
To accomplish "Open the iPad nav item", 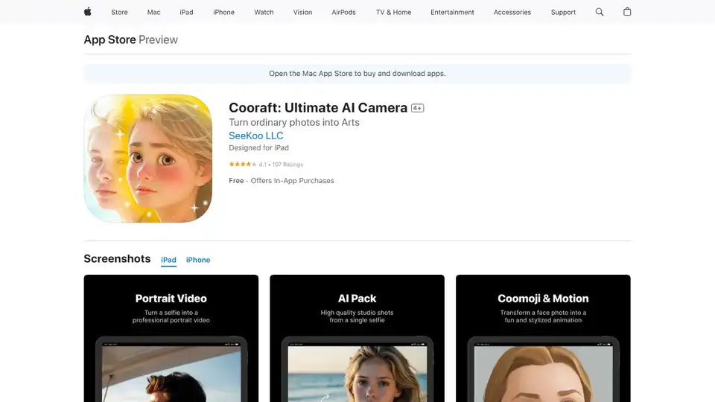I will click(186, 13).
